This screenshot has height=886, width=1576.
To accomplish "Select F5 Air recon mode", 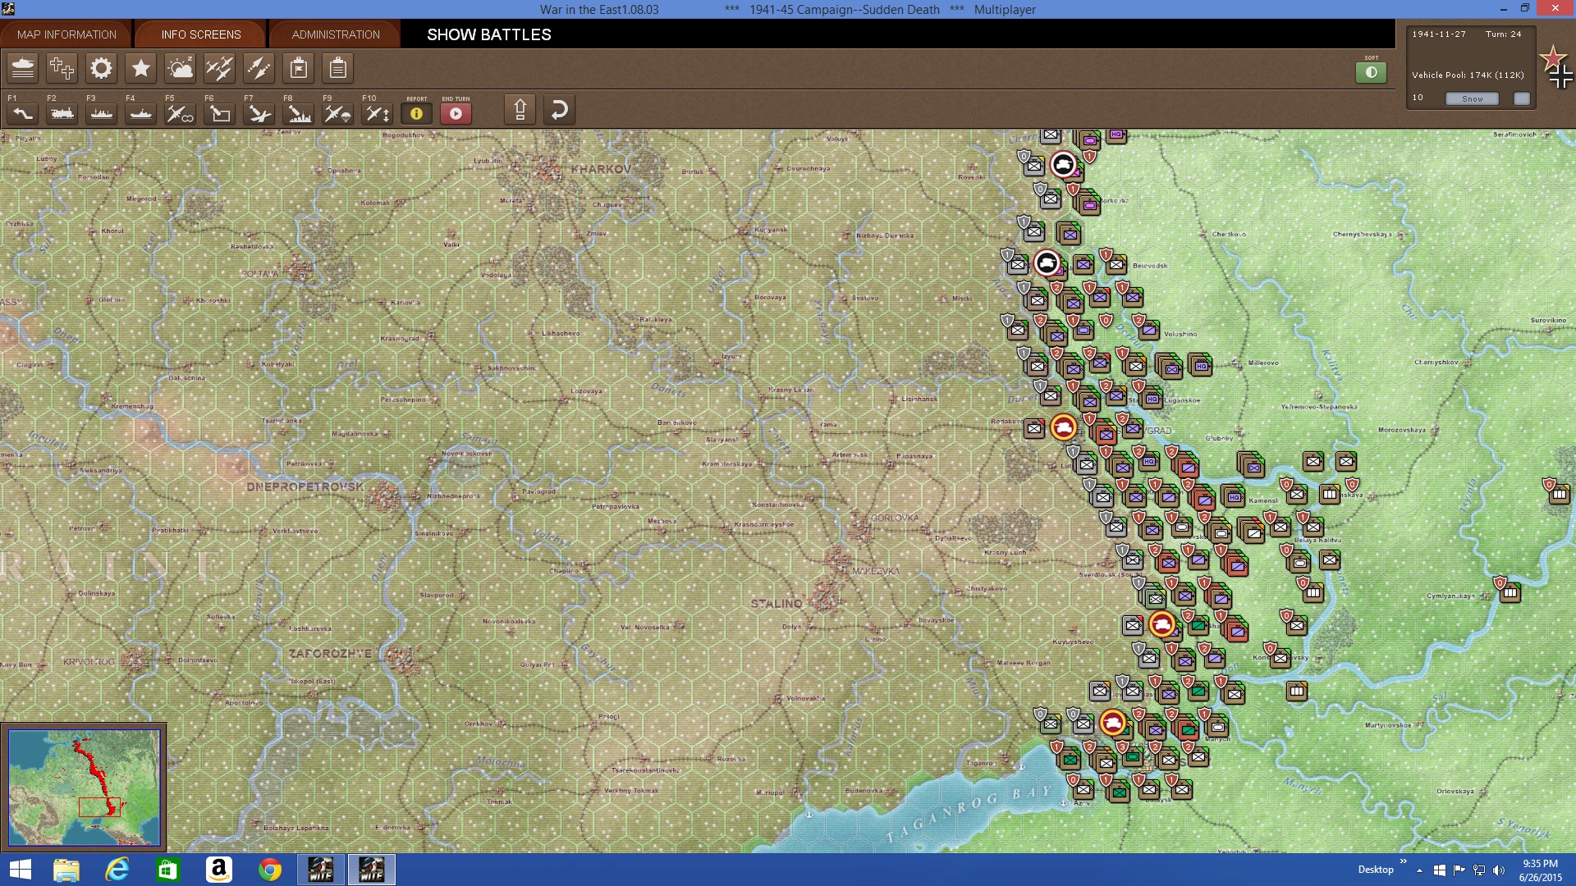I will 181,113.
